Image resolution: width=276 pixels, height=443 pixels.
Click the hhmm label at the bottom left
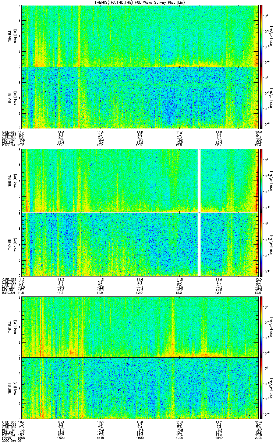click(6, 438)
